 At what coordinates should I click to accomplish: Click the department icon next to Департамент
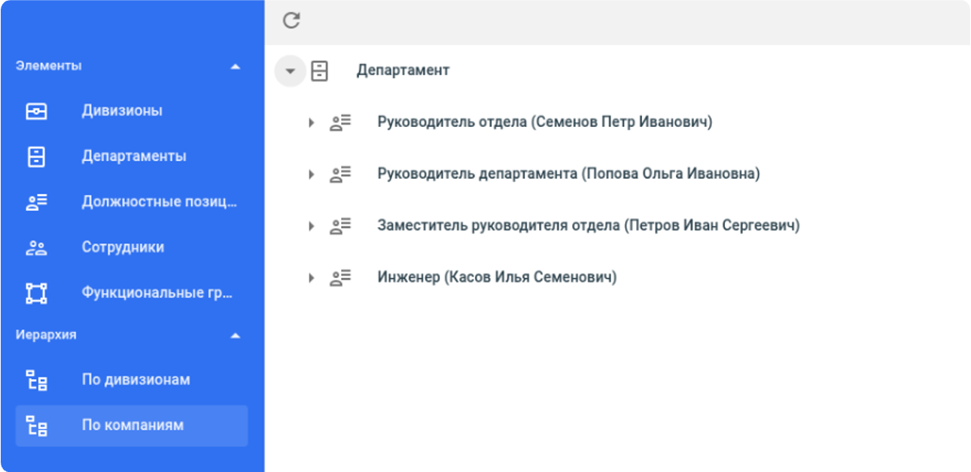(x=319, y=70)
